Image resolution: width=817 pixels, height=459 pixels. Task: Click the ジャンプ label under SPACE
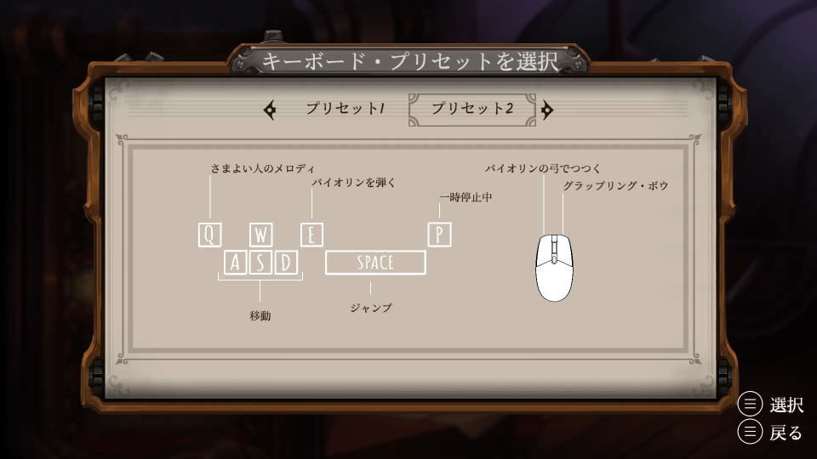coord(371,308)
